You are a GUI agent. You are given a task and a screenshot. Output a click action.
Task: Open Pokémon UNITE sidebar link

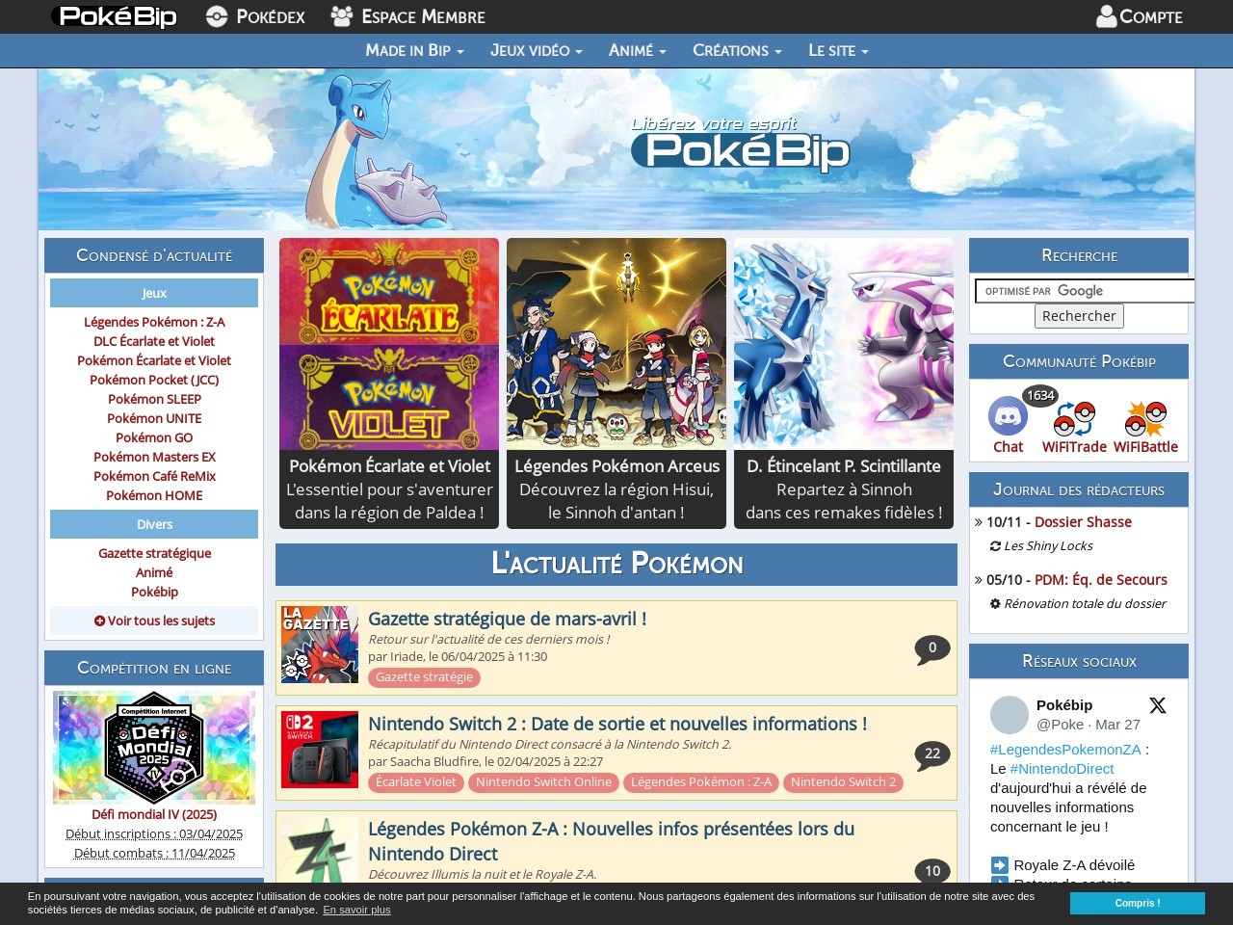(154, 418)
